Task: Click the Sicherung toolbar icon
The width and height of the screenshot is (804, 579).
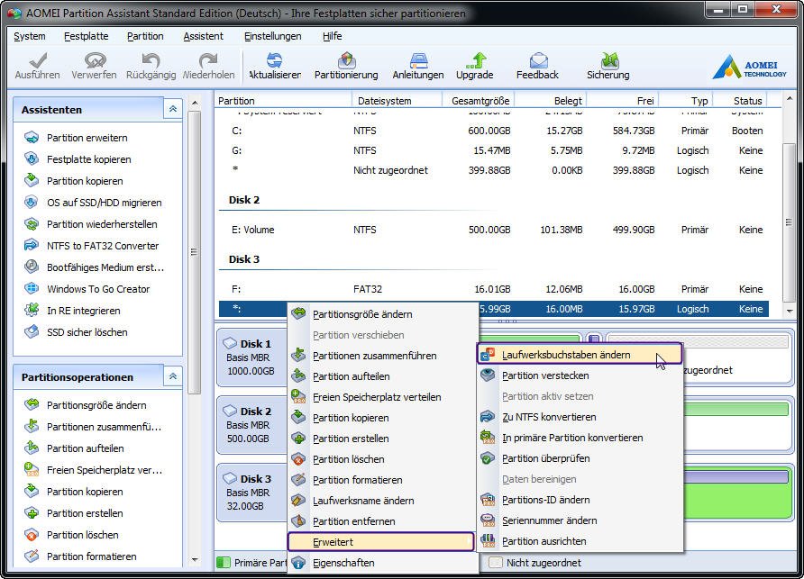Action: pyautogui.click(x=609, y=60)
